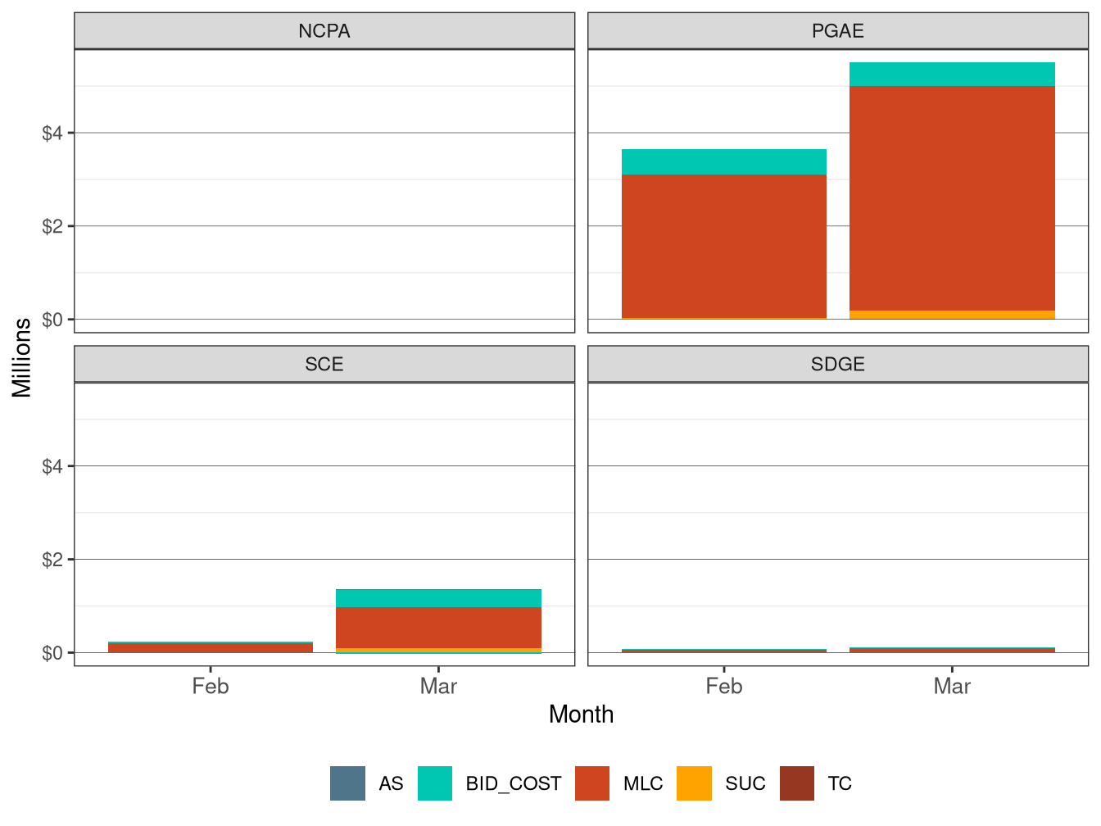Click the Mar label under SDGE panel

click(x=952, y=686)
